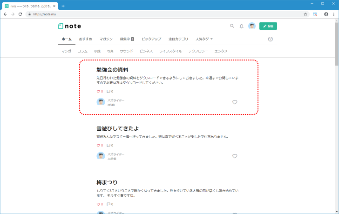339x214 pixels.
Task: Focus the address bar URL
Action: 45,14
